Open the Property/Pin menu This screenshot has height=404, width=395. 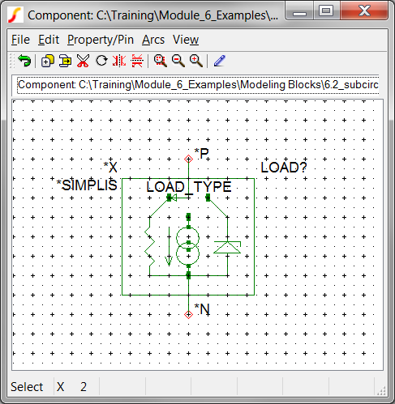point(101,40)
